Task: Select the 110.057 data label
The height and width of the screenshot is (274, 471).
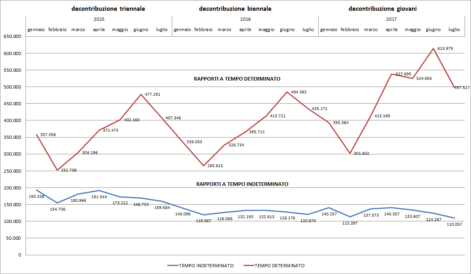Action: (454, 225)
